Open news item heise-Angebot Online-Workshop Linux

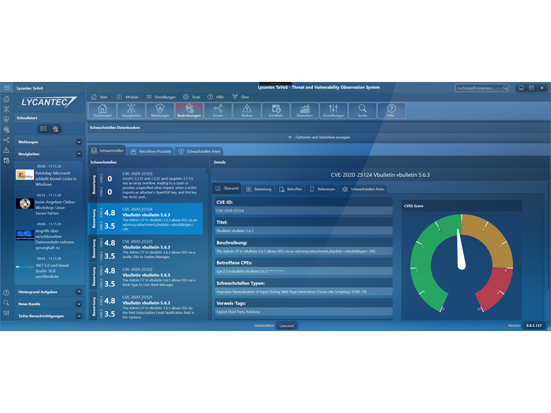(49, 204)
